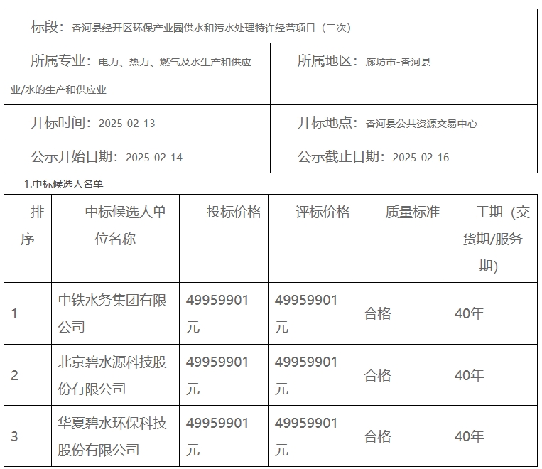The width and height of the screenshot is (542, 469).
Task: Select the company 北京碧水源科技股份有限公司
Action: 112,375
